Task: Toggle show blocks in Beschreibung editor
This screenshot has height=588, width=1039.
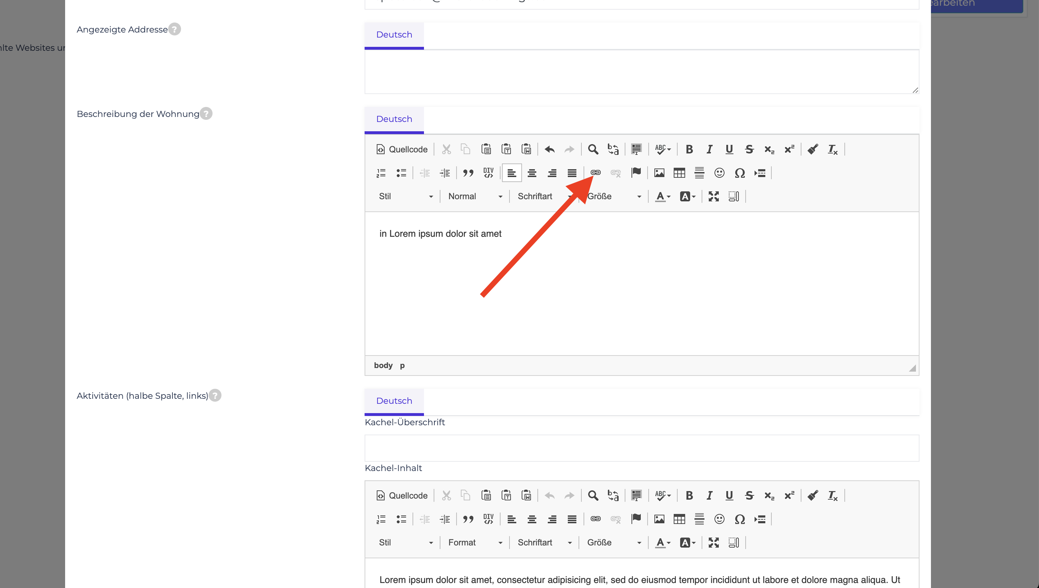Action: [x=734, y=196]
